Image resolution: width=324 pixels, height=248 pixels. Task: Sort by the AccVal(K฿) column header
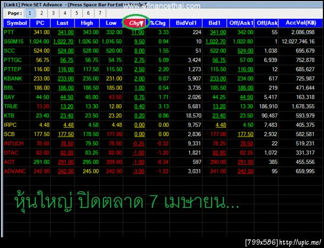click(x=301, y=23)
